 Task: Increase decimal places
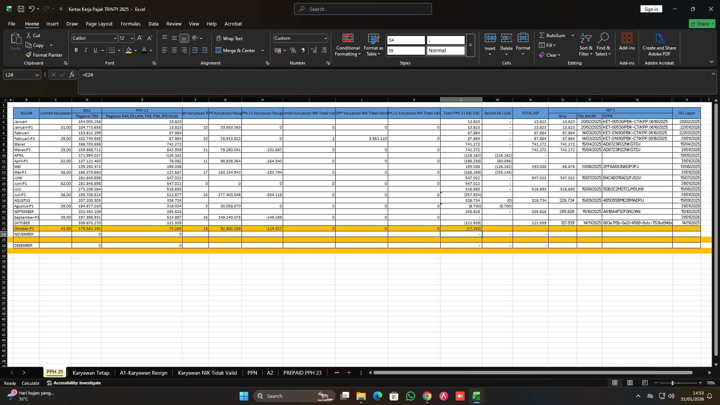pyautogui.click(x=314, y=50)
